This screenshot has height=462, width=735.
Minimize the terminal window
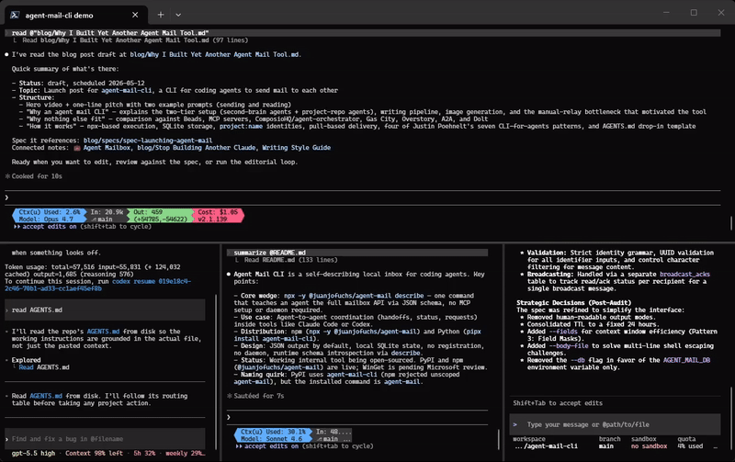click(666, 13)
